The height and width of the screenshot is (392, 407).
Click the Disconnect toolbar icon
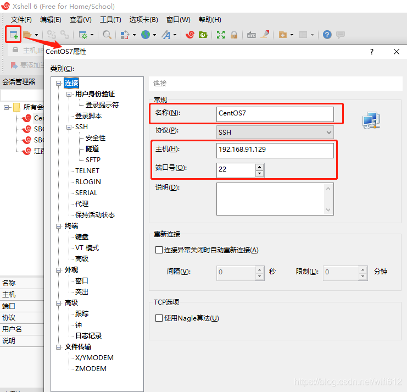coord(52,35)
